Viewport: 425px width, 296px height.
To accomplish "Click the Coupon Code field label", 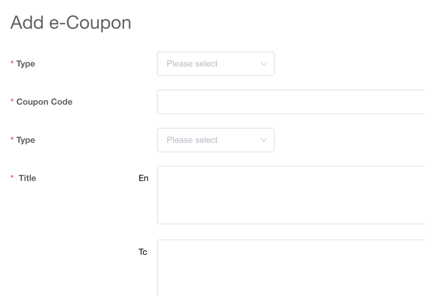I will [x=44, y=102].
